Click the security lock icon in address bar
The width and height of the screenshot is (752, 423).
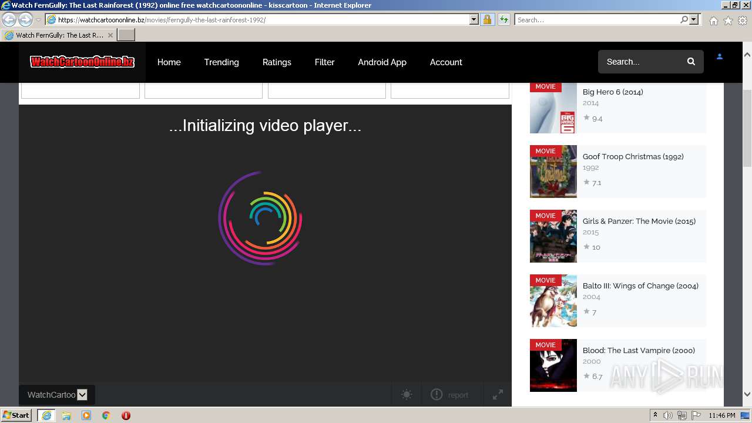487,20
